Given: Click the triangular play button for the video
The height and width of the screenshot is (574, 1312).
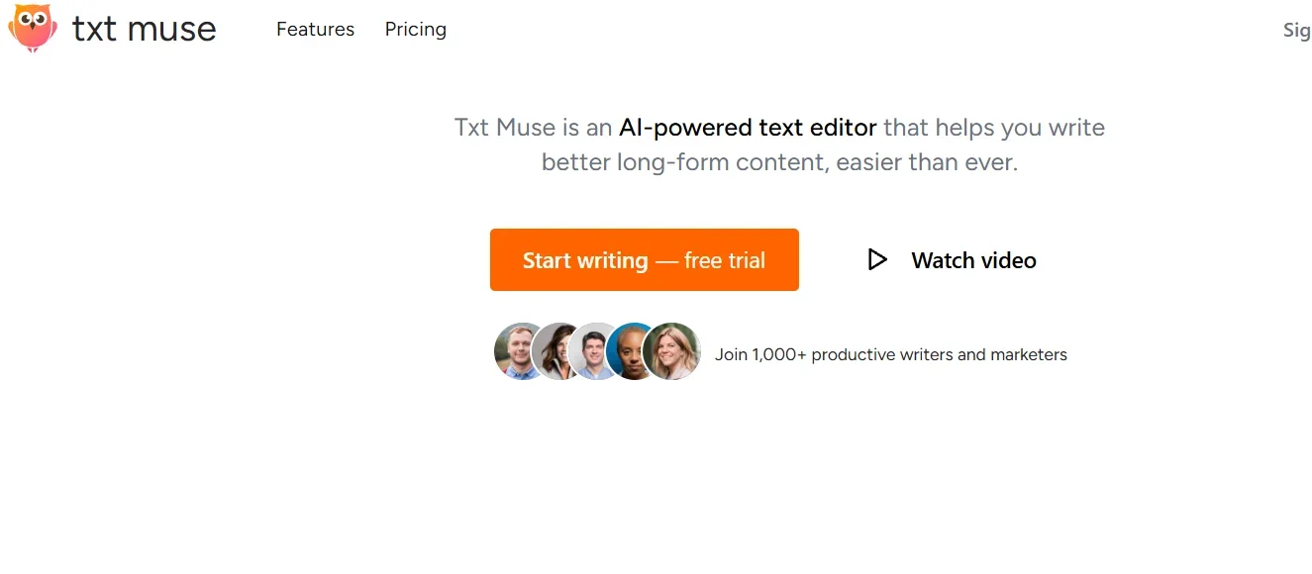Looking at the screenshot, I should tap(877, 259).
